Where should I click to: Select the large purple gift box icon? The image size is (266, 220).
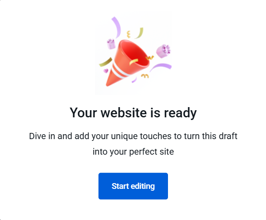(163, 51)
